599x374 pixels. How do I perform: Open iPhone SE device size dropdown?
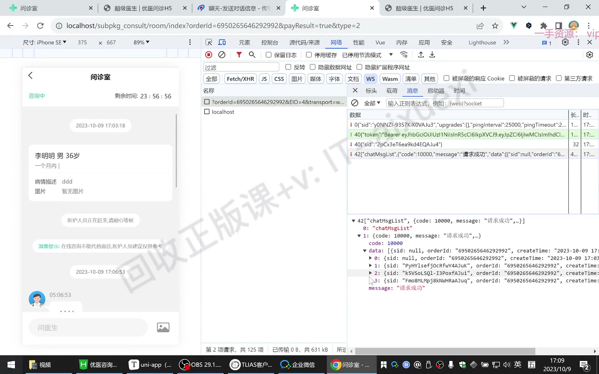click(45, 42)
